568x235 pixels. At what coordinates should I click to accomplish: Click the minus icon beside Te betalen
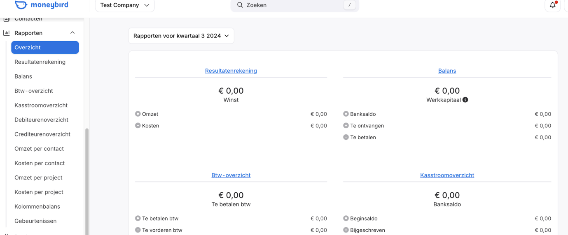pyautogui.click(x=346, y=137)
